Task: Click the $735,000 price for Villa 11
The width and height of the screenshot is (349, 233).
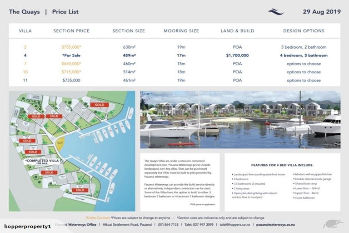Action: coord(71,80)
